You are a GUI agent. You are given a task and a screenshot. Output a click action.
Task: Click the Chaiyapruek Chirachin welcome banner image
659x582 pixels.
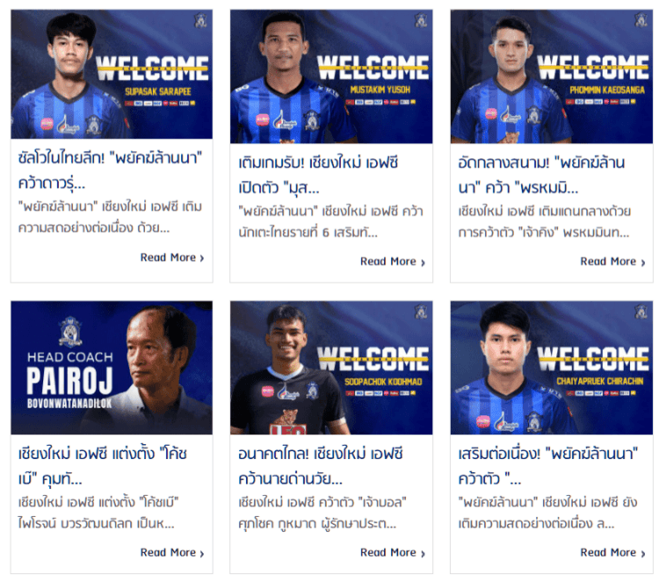coord(552,368)
